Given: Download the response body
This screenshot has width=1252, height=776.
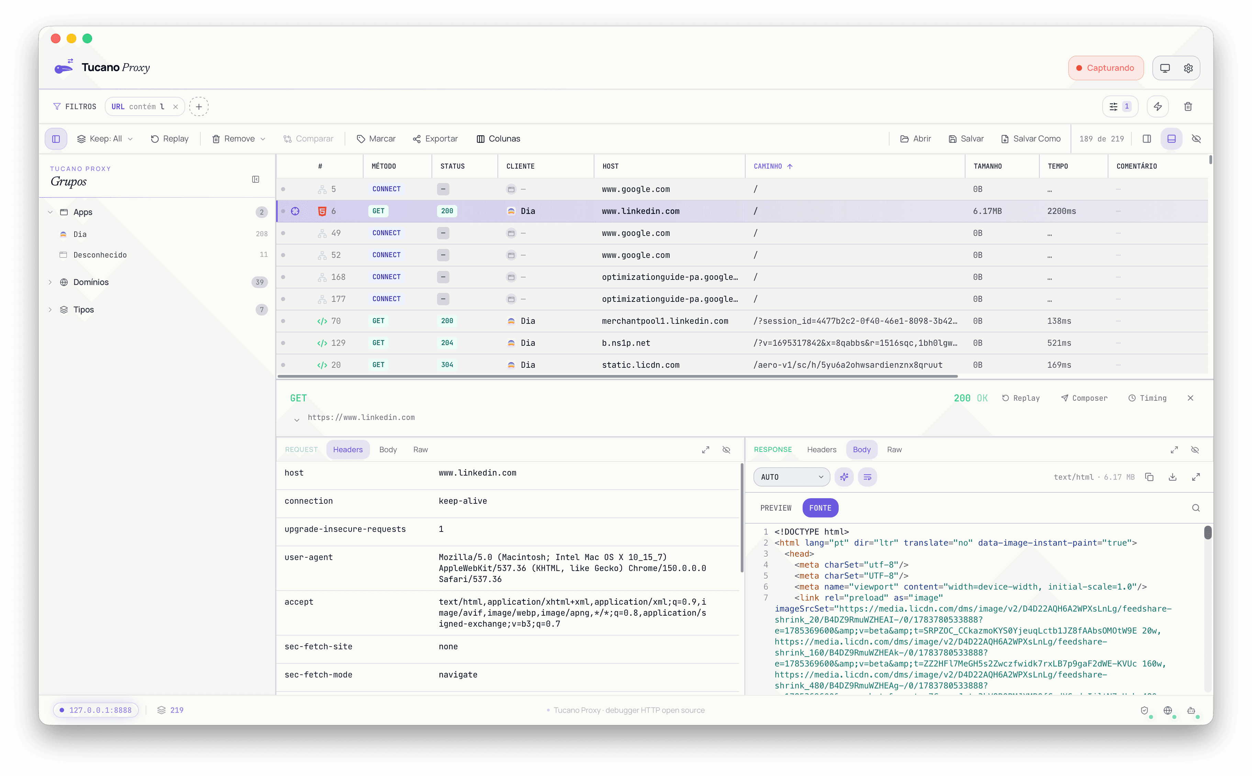Looking at the screenshot, I should point(1172,477).
